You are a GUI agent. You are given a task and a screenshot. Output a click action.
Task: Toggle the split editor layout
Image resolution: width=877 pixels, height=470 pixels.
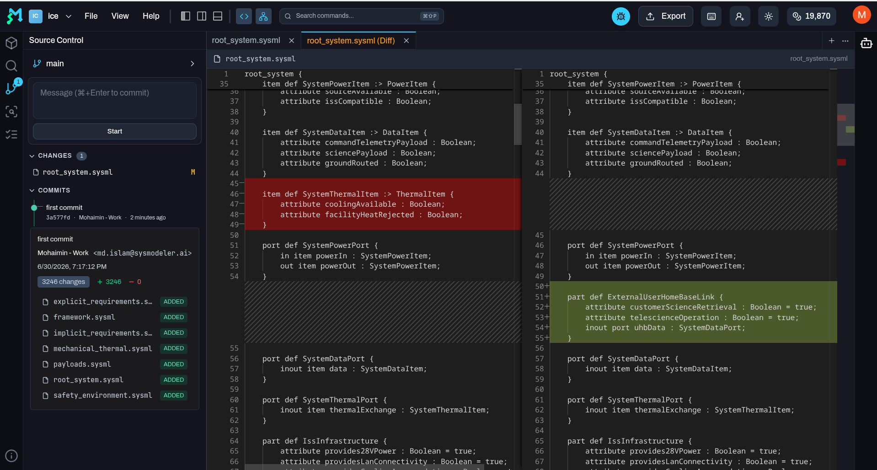(202, 16)
